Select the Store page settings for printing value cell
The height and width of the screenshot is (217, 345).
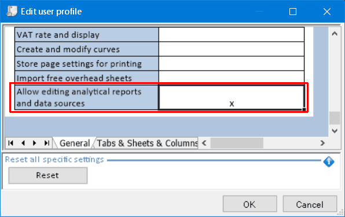(x=232, y=64)
